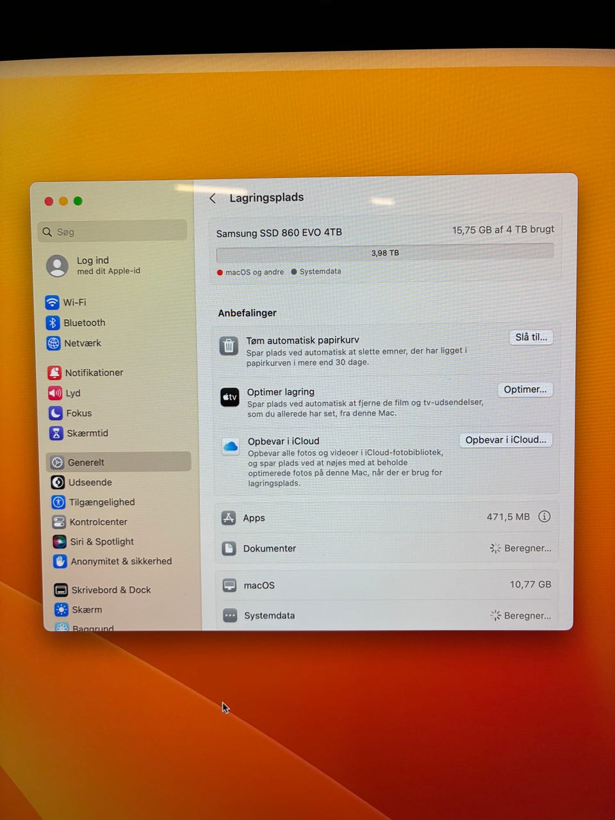Click the 10,77 GB value
Viewport: 615px width, 820px height.
point(530,584)
